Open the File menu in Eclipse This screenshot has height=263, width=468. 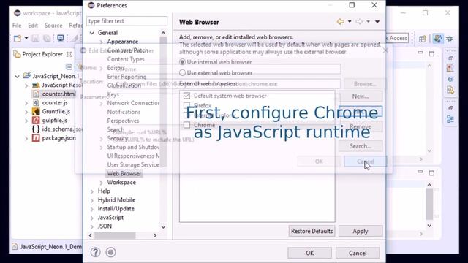point(17,26)
